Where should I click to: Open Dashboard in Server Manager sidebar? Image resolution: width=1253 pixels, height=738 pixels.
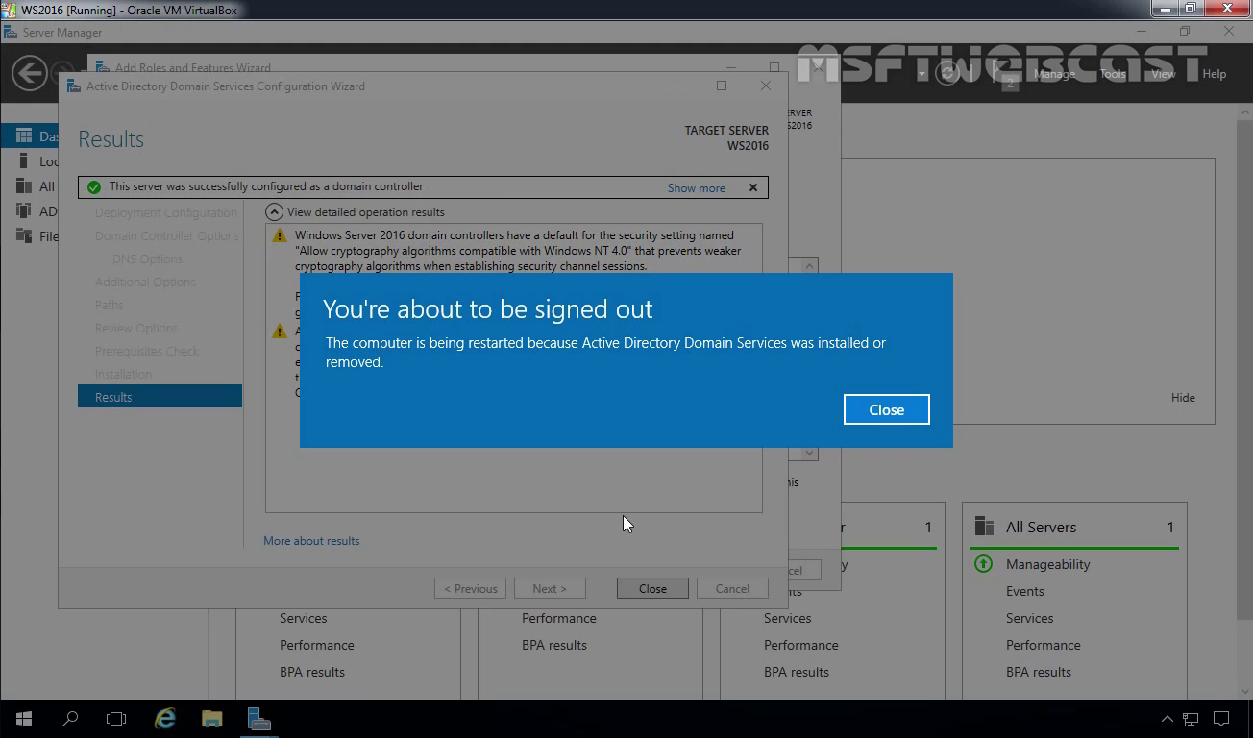coord(30,136)
